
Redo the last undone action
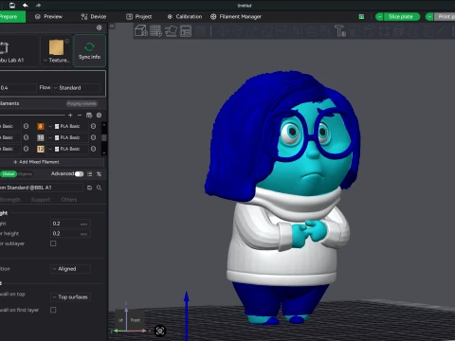coord(38,5)
